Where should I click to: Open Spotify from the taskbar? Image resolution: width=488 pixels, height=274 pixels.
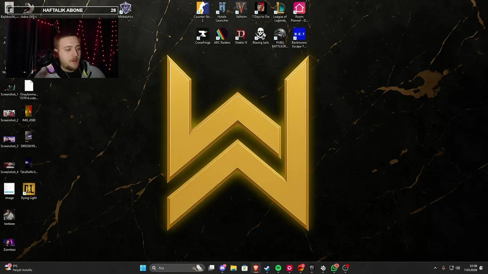click(278, 268)
